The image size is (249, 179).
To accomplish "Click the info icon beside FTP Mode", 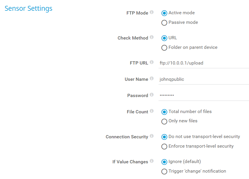I will tap(152, 12).
